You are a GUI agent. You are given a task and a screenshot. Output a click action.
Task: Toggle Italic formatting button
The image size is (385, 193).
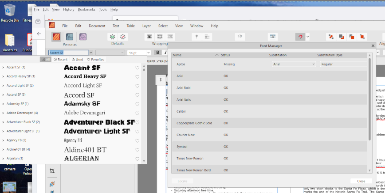165,53
